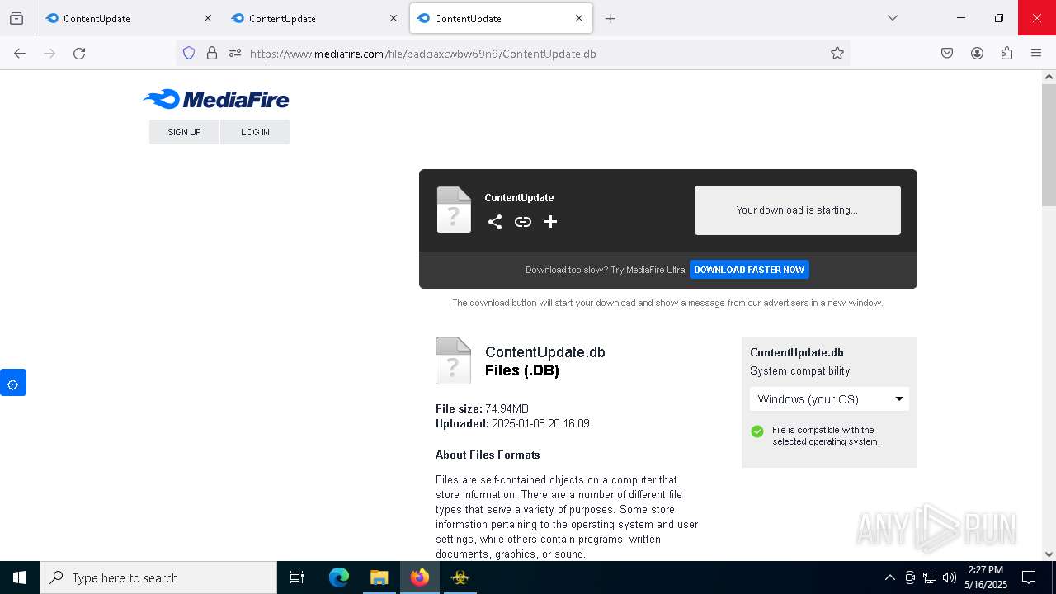Click the About Files Formats heading

coord(488,455)
